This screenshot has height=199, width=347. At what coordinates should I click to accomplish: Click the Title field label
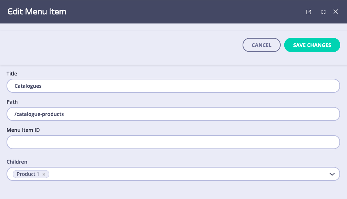pos(12,74)
